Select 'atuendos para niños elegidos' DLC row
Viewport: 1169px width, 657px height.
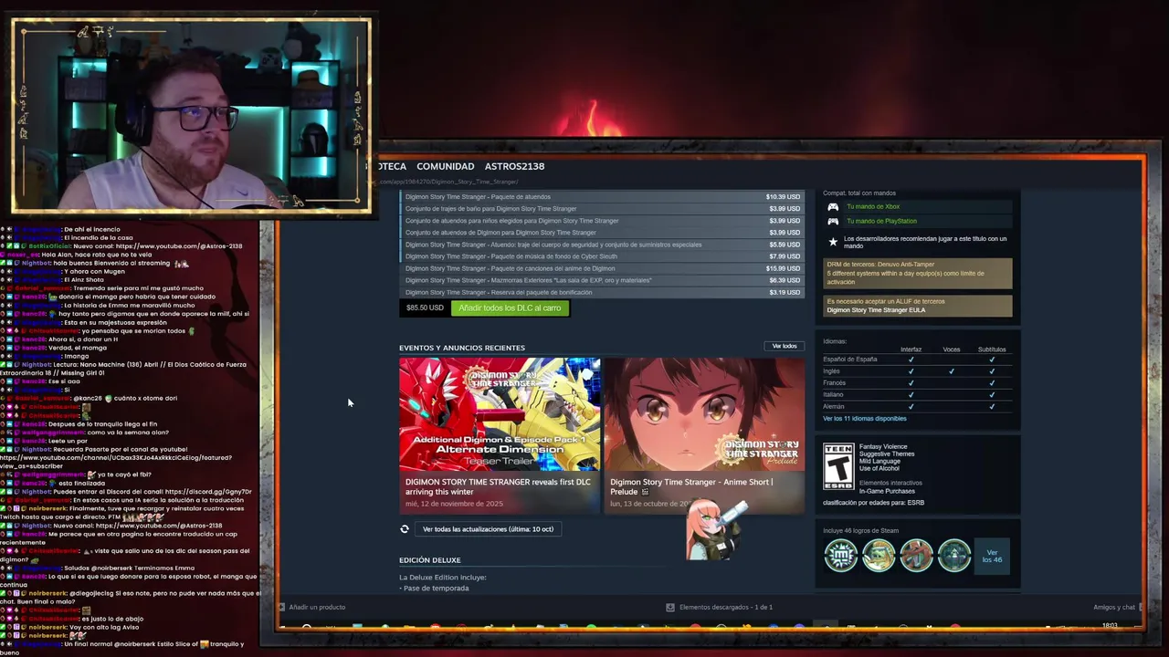pos(602,221)
